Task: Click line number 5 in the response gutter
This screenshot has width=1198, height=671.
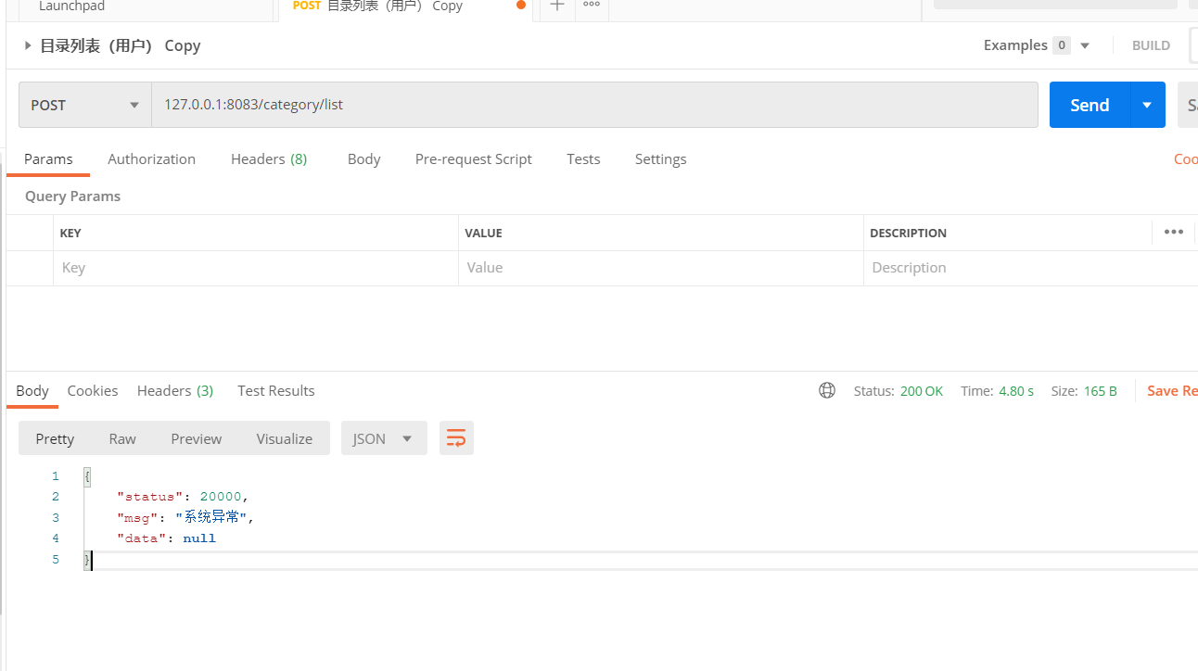Action: [x=56, y=560]
